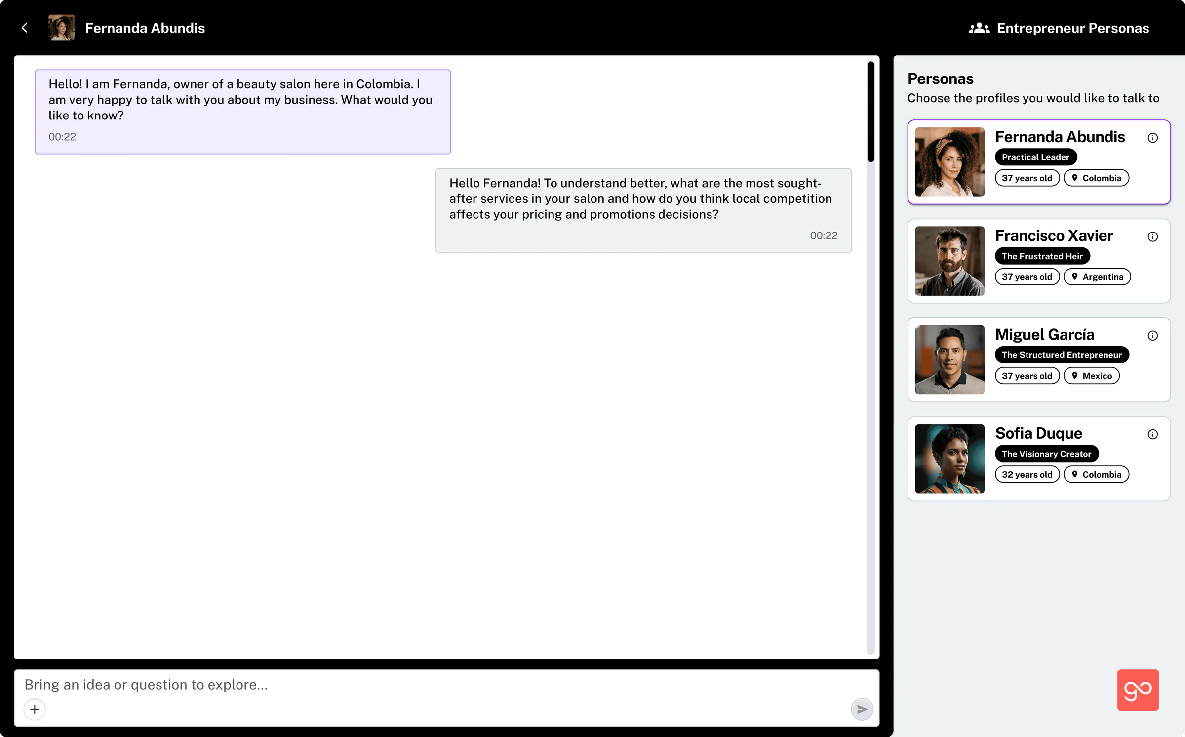Click Fernanda Abundis header title
This screenshot has height=737, width=1185.
(x=145, y=28)
